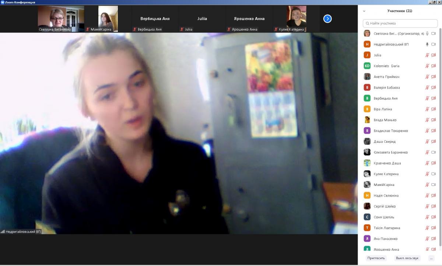Click the Zoom Конференция title bar icon
The image size is (442, 266).
2,2
